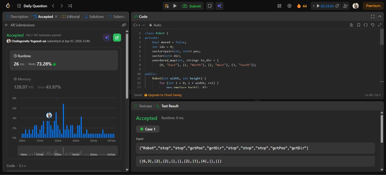This screenshot has width=386, height=175.
Task: Switch to the Description tab
Action: 17,16
